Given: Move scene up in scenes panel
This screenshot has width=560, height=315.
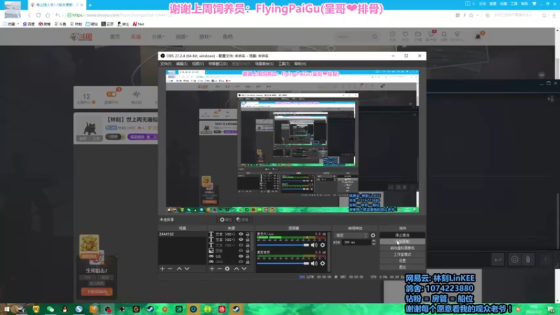Looking at the screenshot, I should coord(179,269).
